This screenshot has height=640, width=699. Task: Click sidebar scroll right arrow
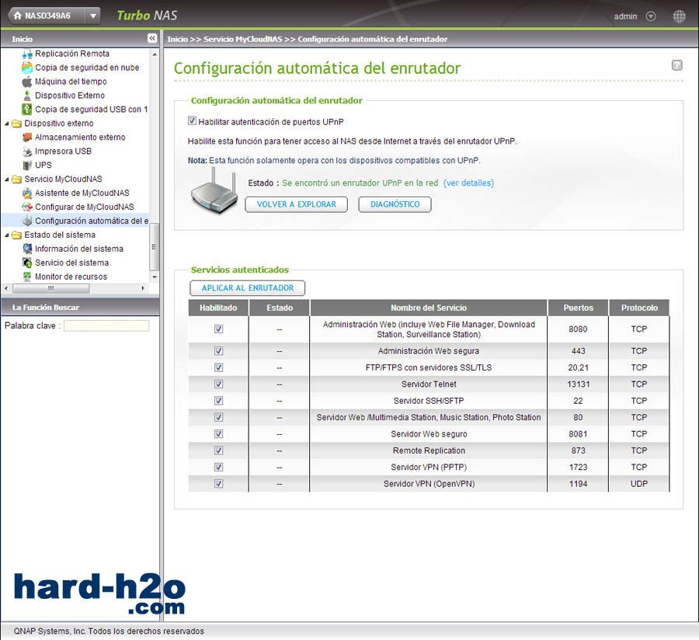click(143, 288)
